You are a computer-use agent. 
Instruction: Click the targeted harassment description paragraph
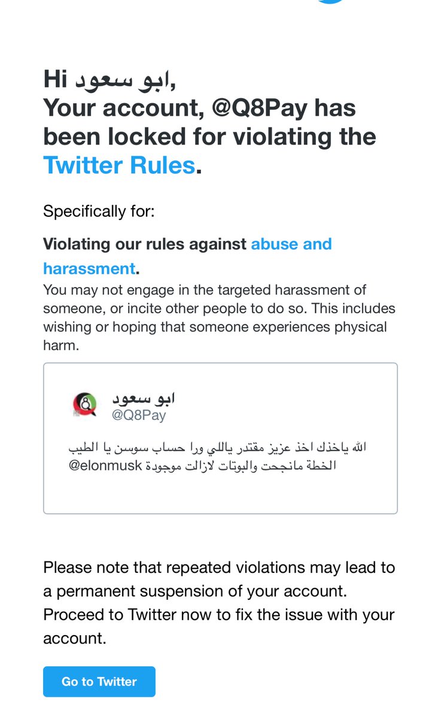point(219,318)
